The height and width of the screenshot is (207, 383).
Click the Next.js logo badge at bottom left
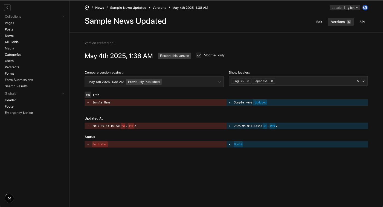pyautogui.click(x=9, y=199)
